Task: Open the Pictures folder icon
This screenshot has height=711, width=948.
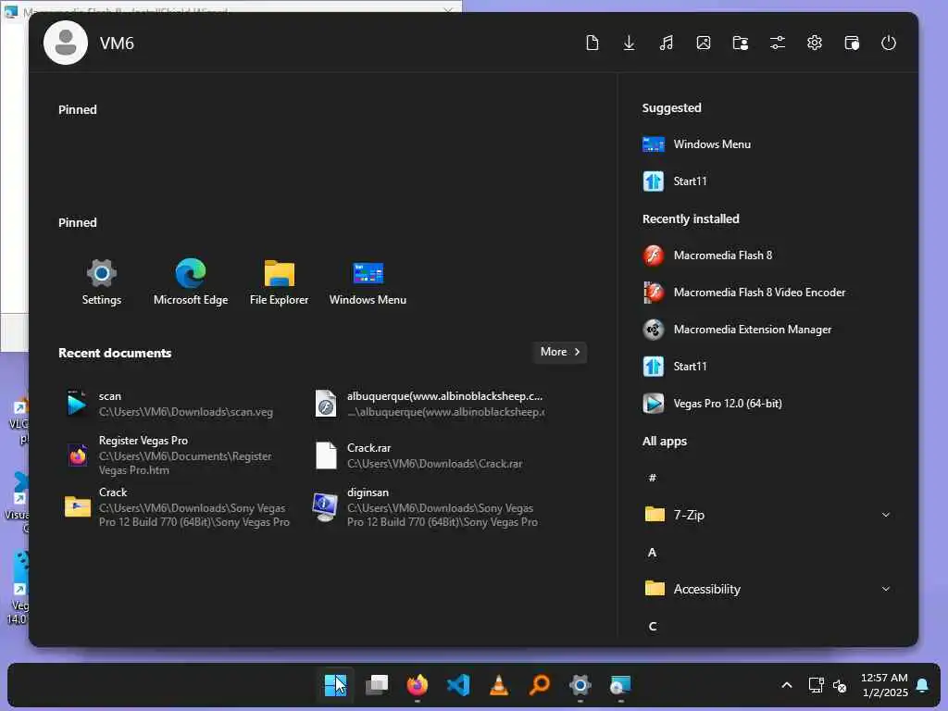Action: pos(704,43)
